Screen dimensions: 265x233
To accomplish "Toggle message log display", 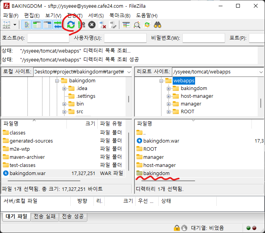I will [x=26, y=25].
